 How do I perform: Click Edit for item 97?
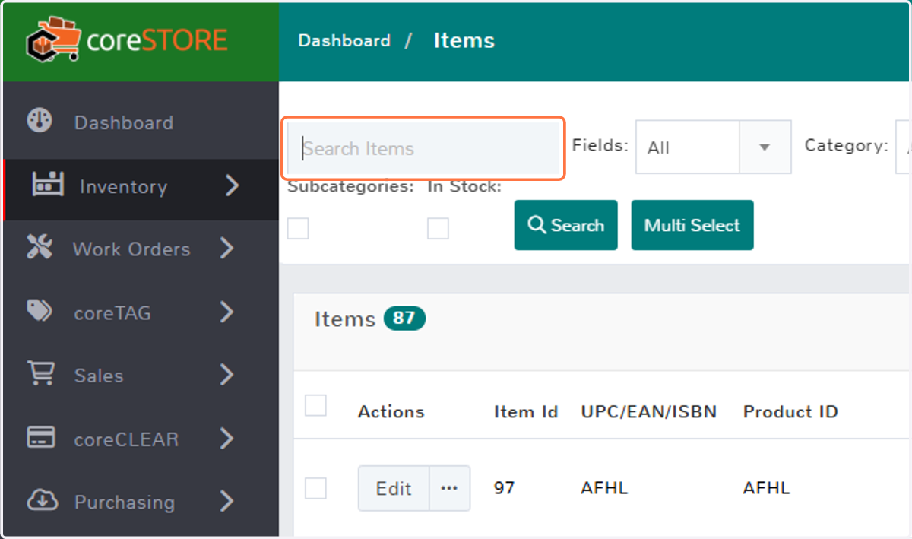pyautogui.click(x=394, y=488)
